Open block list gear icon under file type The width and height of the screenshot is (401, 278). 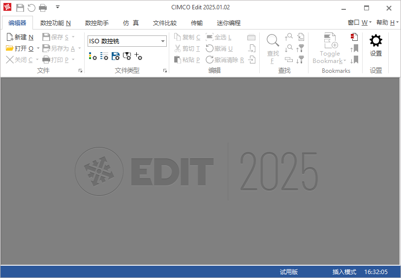tap(104, 56)
